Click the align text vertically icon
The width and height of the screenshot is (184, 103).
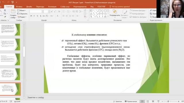85,14
